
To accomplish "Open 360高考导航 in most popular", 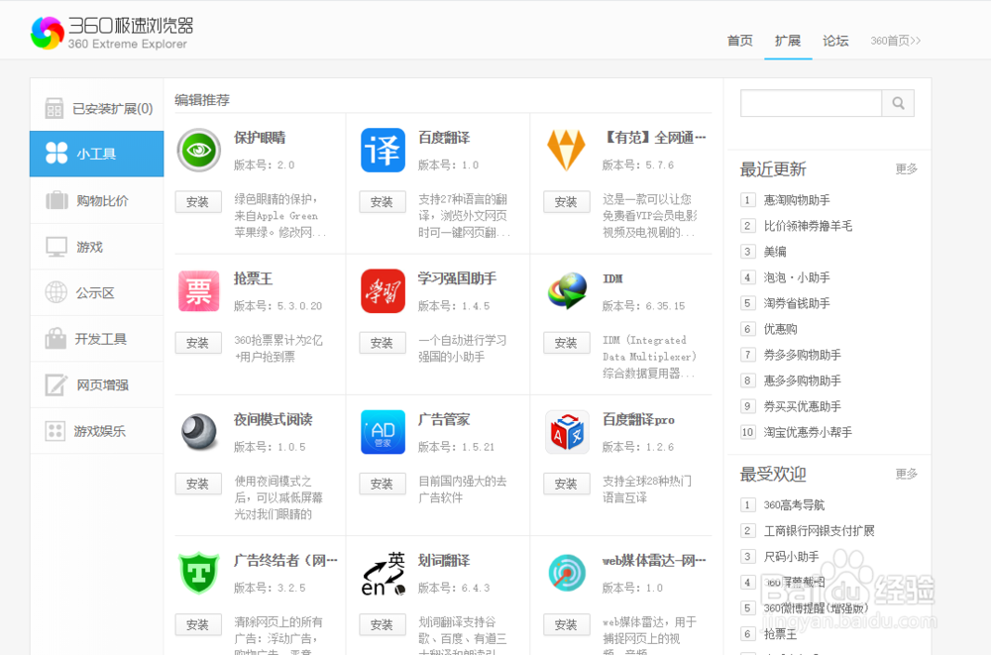I will tap(794, 505).
